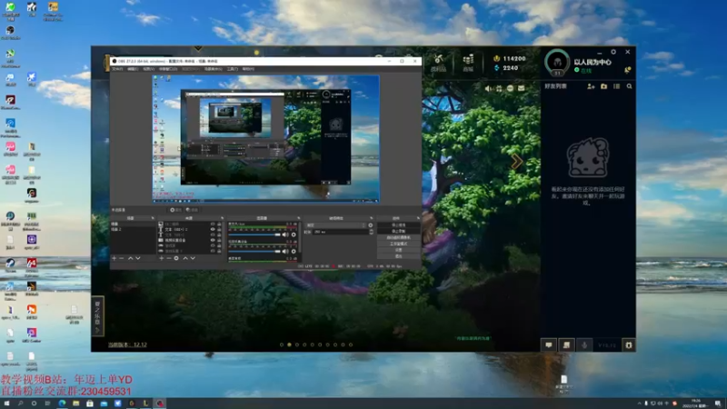Open the chat bubble icon at client bottom

pyautogui.click(x=549, y=345)
